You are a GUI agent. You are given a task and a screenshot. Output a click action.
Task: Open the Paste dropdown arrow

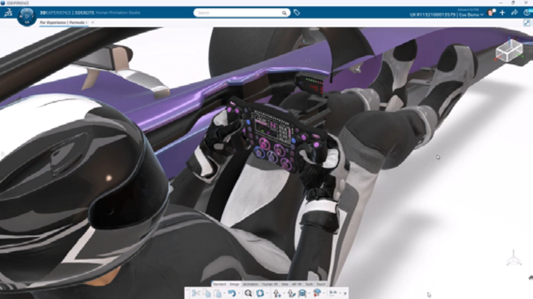[x=224, y=294]
